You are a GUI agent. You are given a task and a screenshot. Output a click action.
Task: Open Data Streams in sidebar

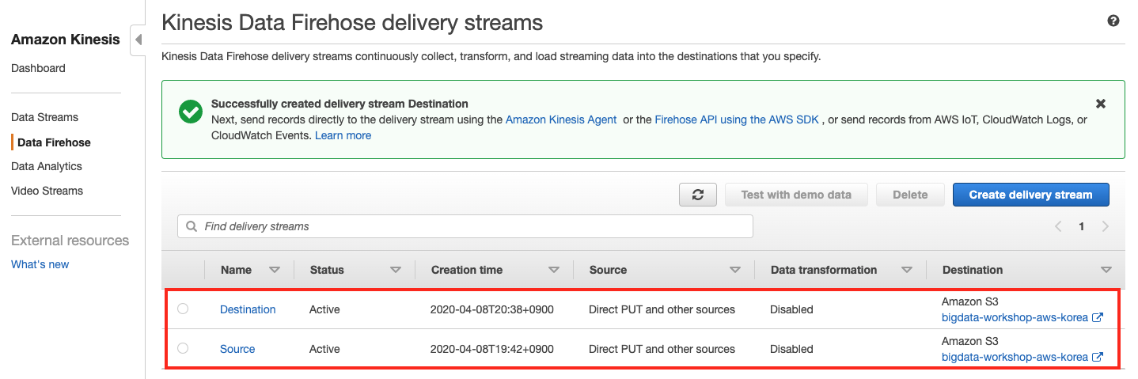coord(44,117)
